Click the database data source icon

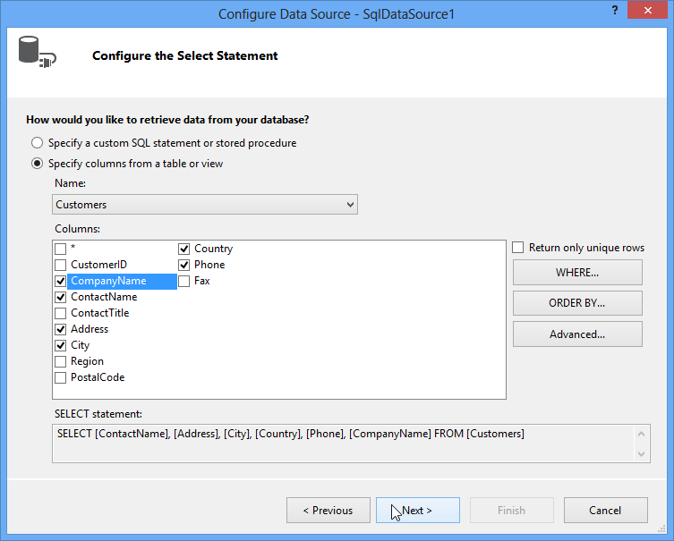coord(38,53)
